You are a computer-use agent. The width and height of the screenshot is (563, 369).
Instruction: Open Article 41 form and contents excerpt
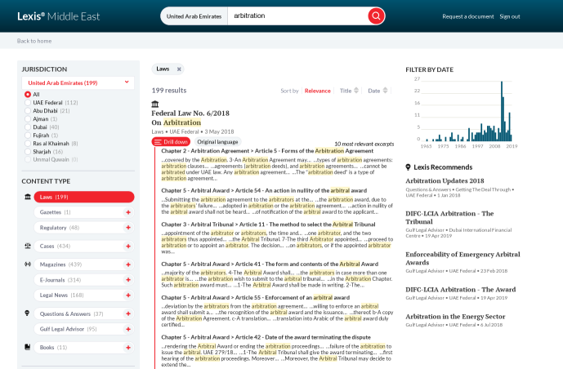click(x=270, y=264)
